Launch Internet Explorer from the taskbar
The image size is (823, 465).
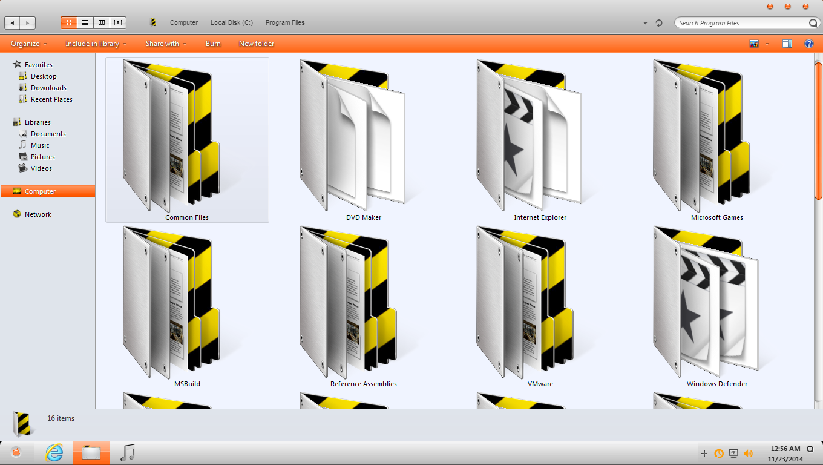(x=54, y=453)
